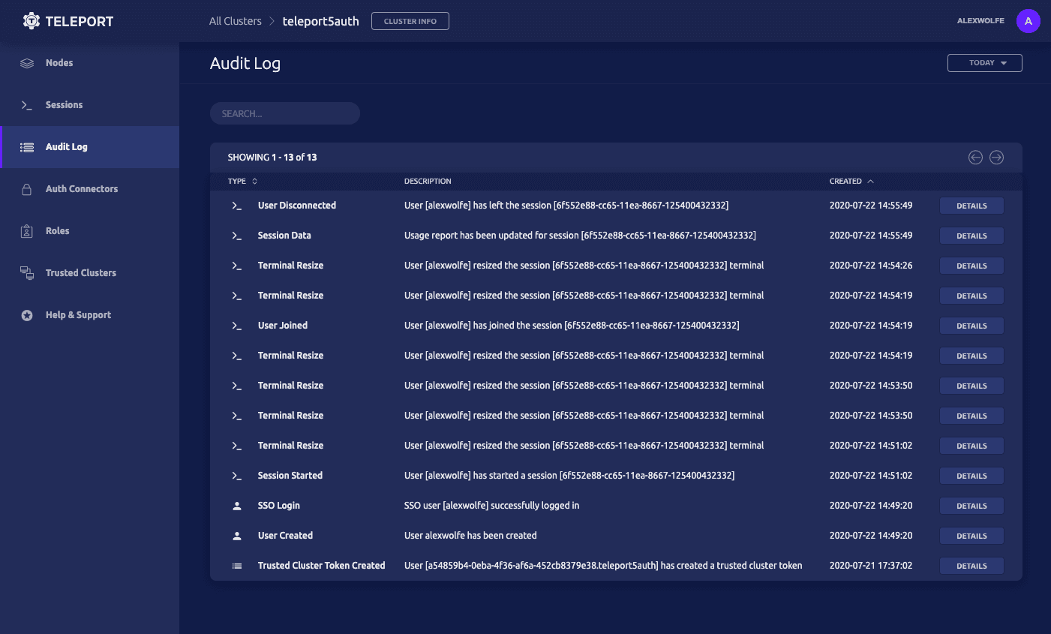The image size is (1051, 634).
Task: Navigate to All Clusters breadcrumb
Action: pos(235,21)
